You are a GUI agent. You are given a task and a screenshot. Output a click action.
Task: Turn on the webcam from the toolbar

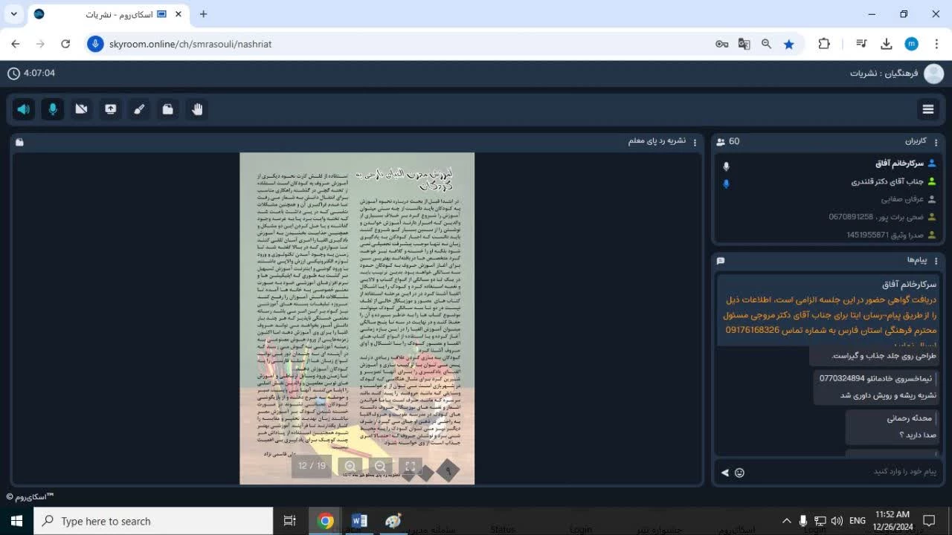coord(81,109)
